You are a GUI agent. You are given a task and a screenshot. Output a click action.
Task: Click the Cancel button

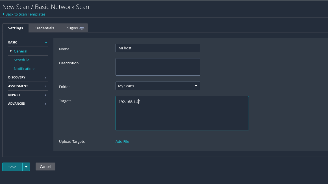coord(45,167)
